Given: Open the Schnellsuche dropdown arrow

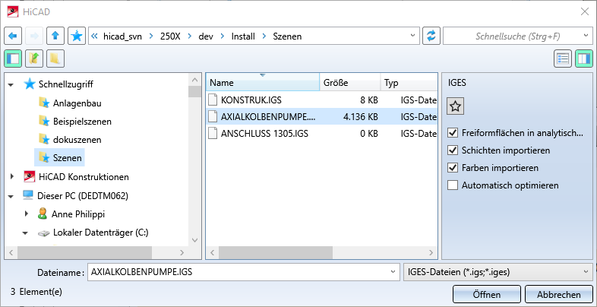Looking at the screenshot, I should pyautogui.click(x=586, y=36).
